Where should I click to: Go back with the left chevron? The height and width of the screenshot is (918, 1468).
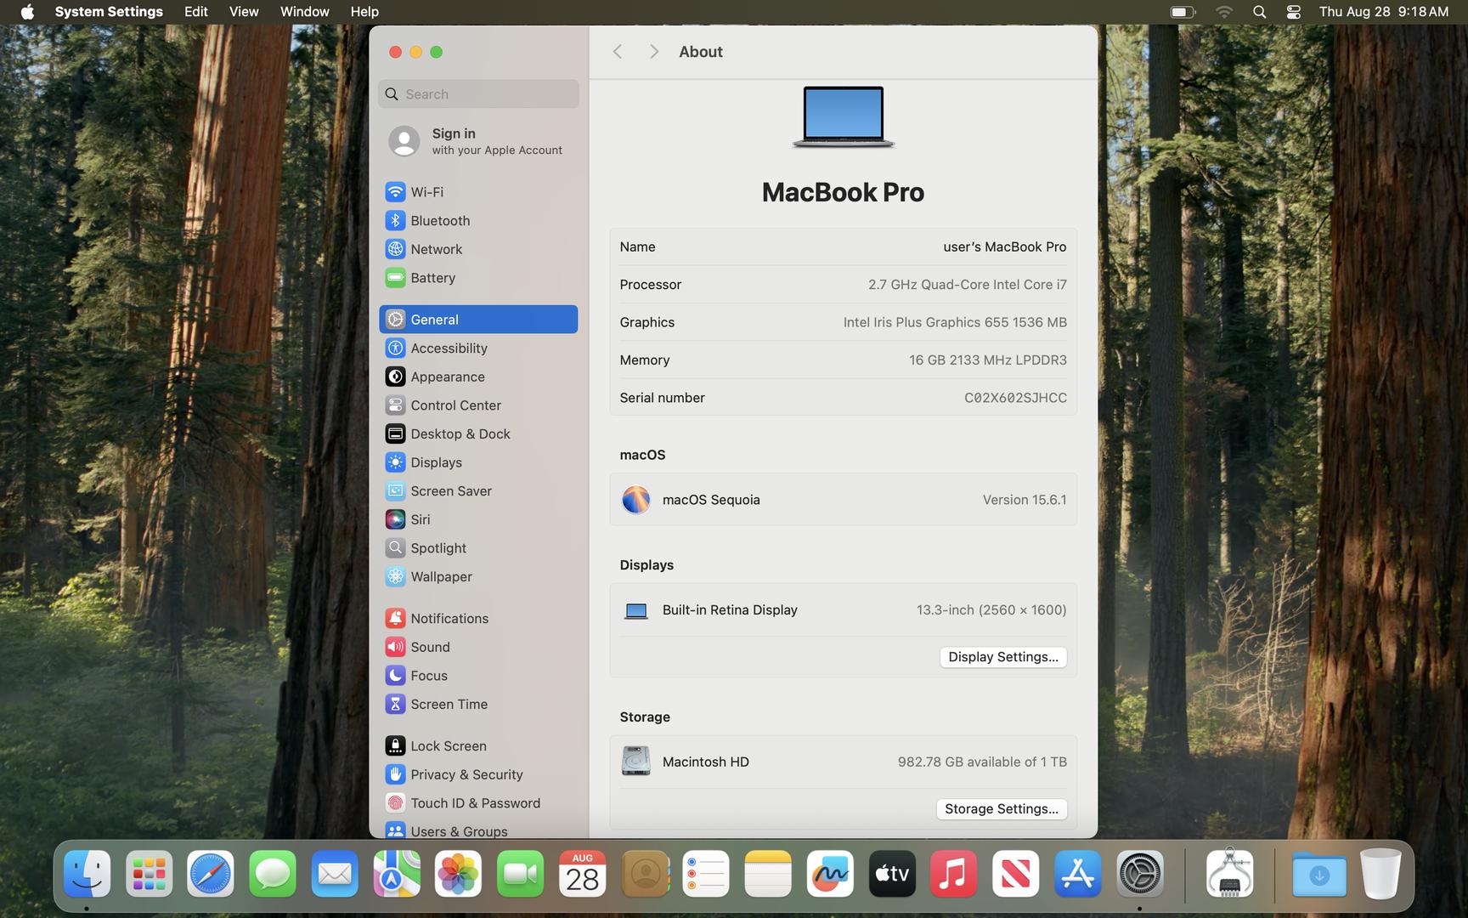point(618,52)
